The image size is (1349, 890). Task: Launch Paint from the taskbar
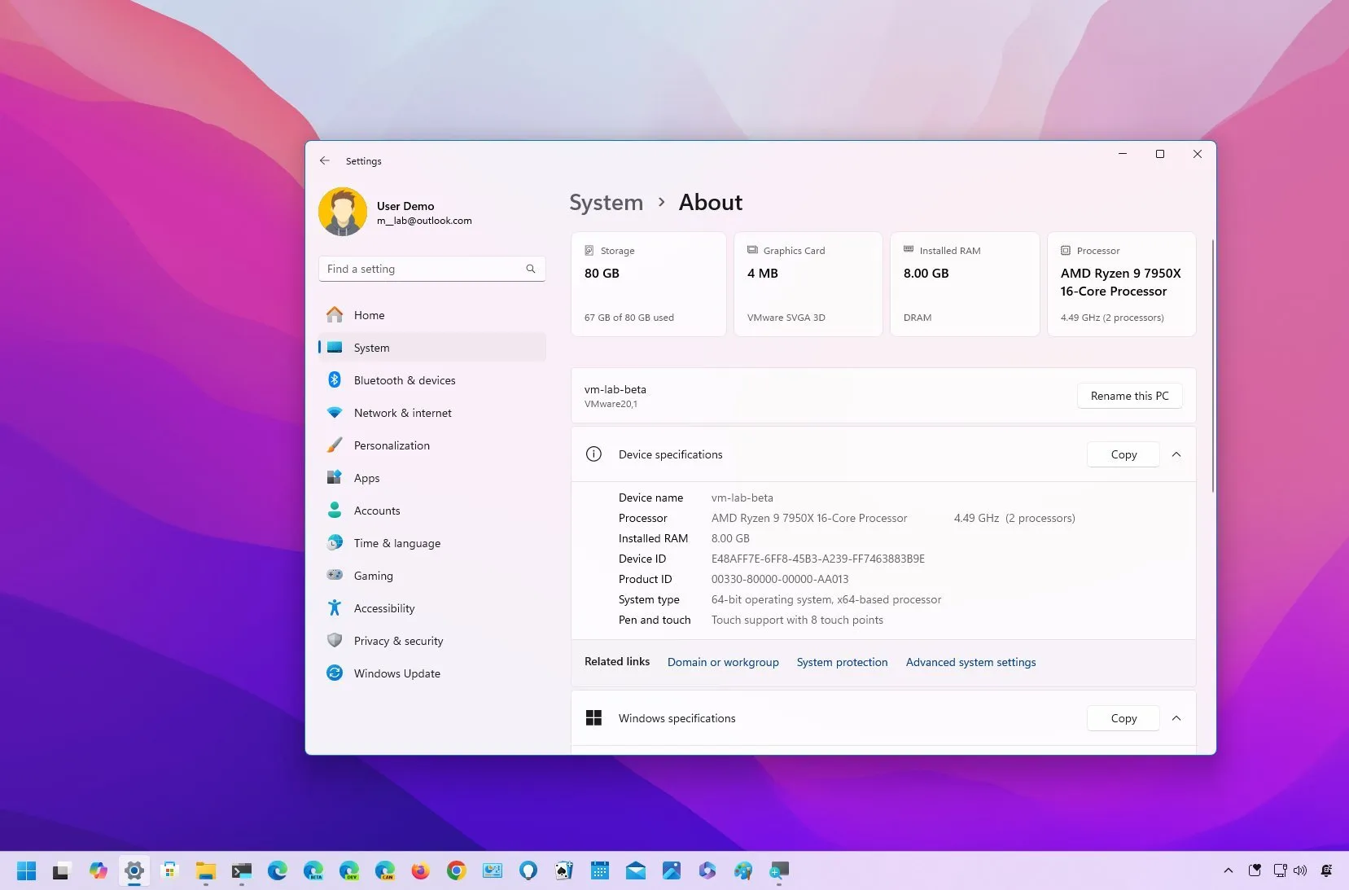click(x=742, y=870)
